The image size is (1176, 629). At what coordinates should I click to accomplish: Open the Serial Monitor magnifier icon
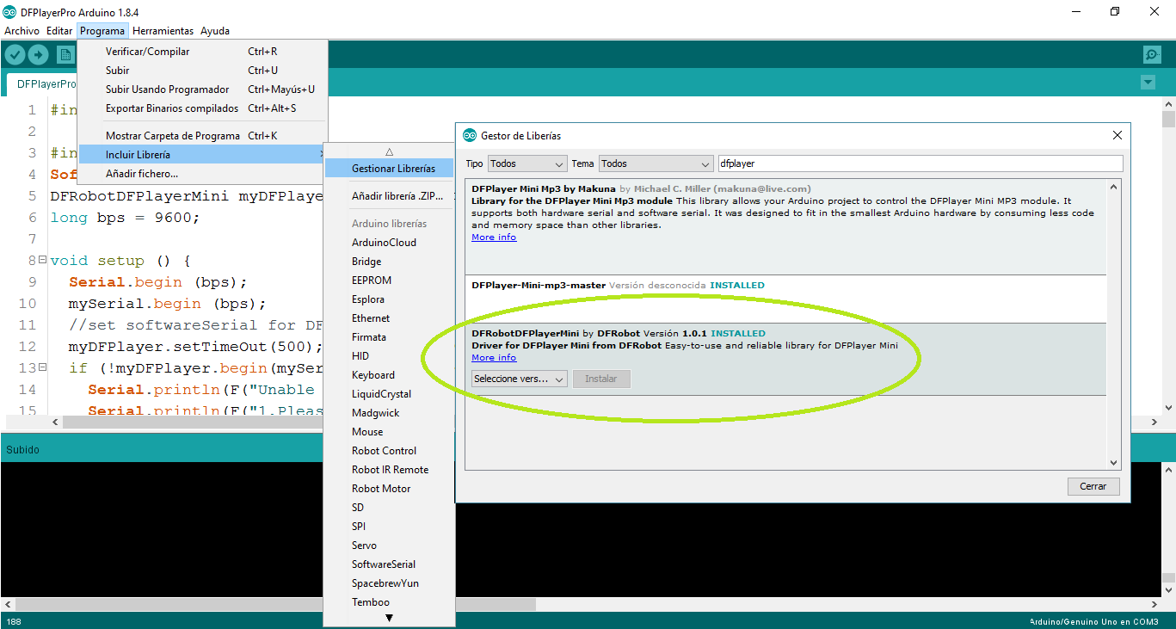1152,55
